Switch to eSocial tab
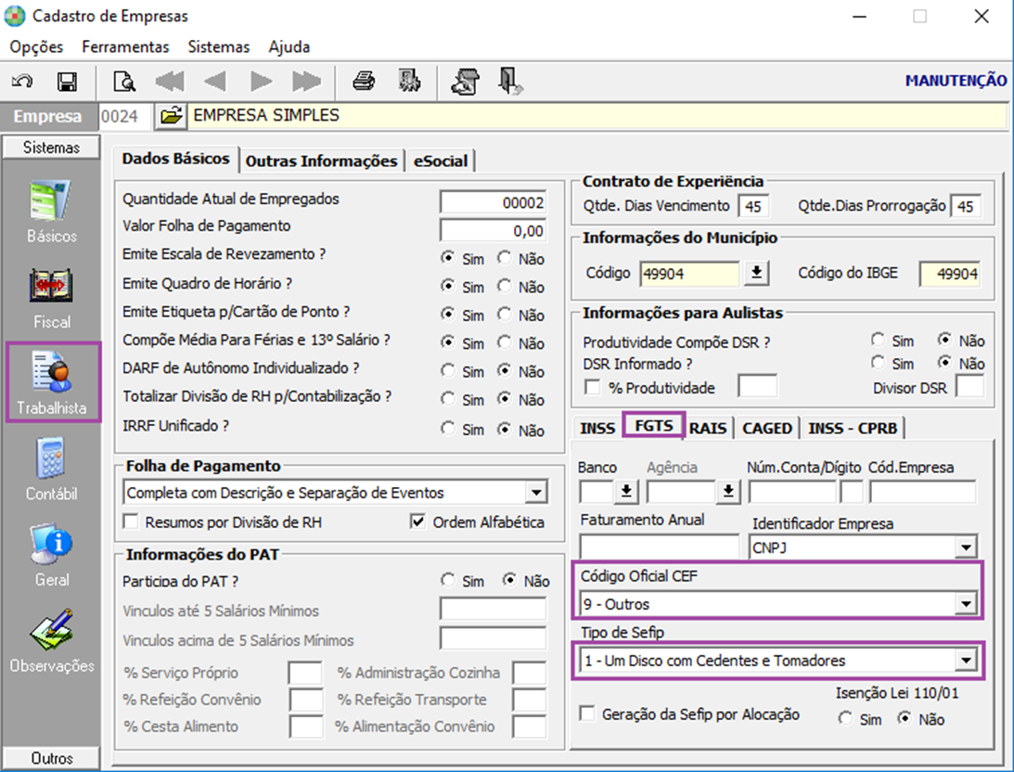This screenshot has height=772, width=1014. [441, 161]
